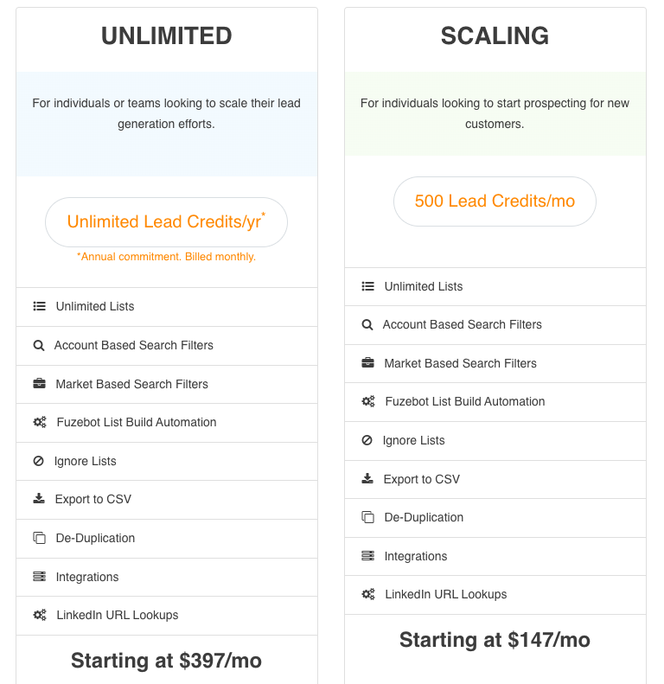Click the gears icon beside Fuzebot in the UNLIMITED plan
This screenshot has height=684, width=664.
click(x=39, y=422)
